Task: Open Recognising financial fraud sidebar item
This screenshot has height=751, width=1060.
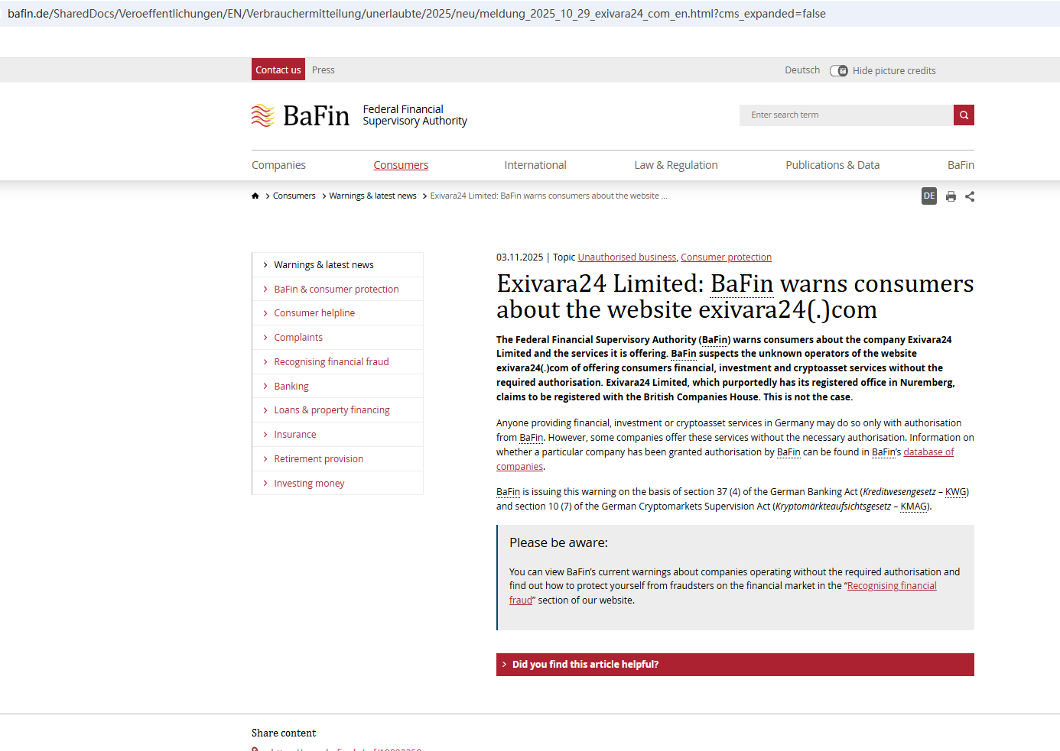Action: tap(337, 362)
